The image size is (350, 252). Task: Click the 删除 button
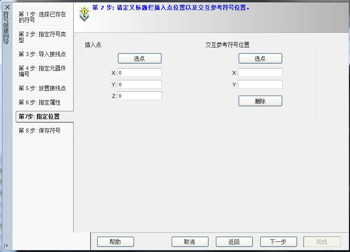[260, 101]
